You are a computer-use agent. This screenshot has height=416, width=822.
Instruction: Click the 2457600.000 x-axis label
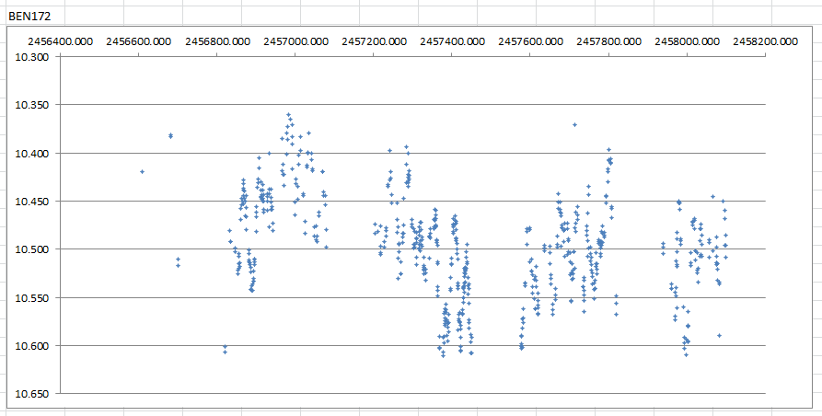tap(529, 41)
